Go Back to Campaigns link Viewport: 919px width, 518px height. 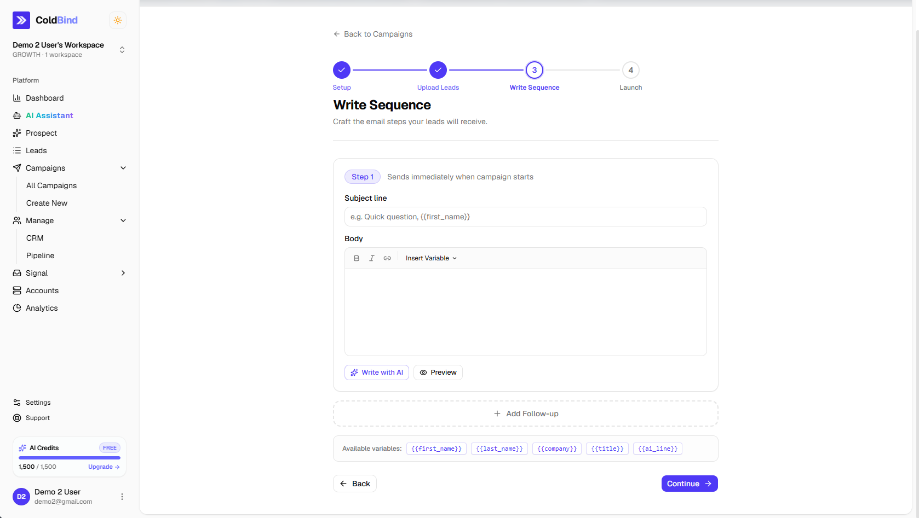[373, 34]
